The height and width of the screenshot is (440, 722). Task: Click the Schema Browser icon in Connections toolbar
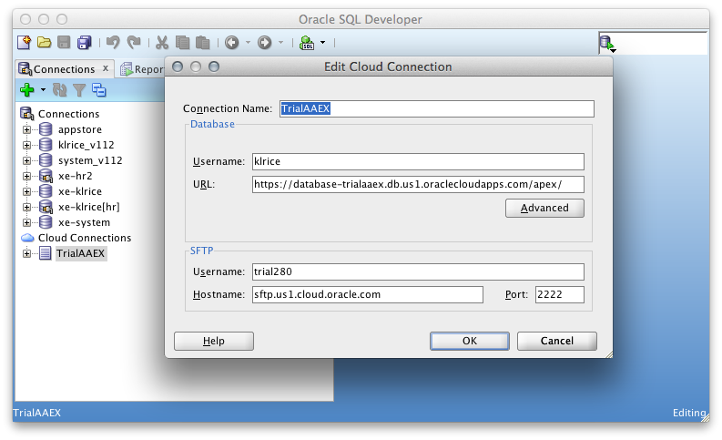point(99,90)
